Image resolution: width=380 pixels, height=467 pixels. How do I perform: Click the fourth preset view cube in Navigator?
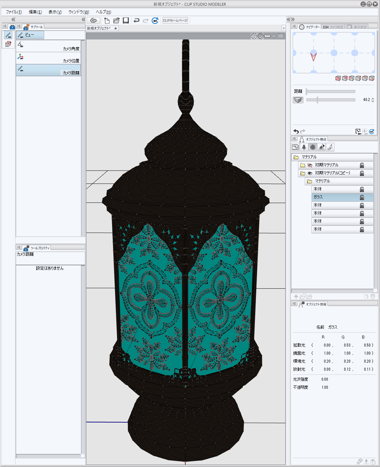[x=358, y=78]
